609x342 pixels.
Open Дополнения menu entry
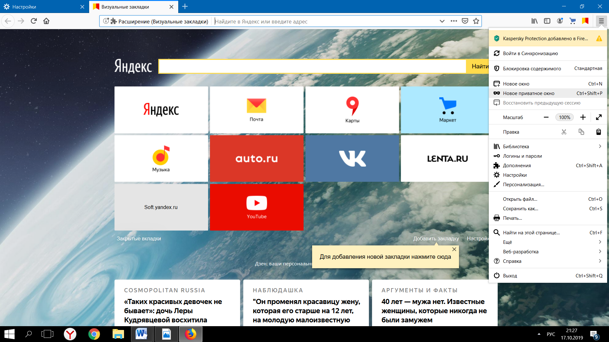pyautogui.click(x=548, y=166)
